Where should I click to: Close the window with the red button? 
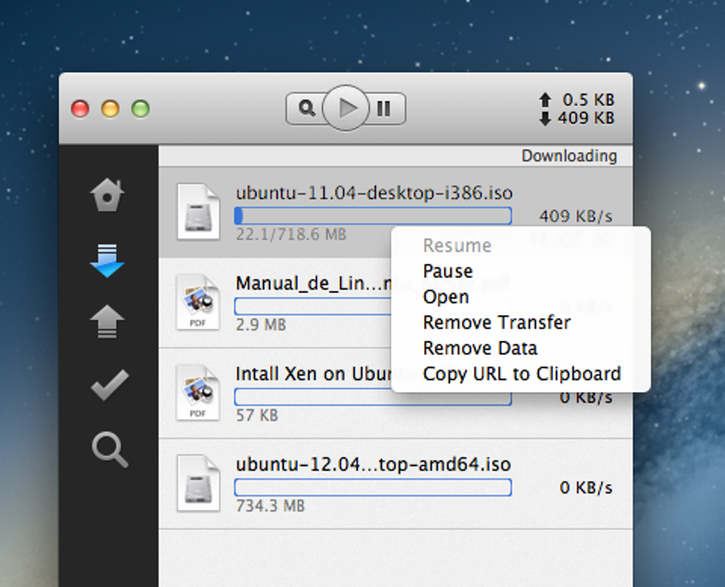[x=80, y=109]
